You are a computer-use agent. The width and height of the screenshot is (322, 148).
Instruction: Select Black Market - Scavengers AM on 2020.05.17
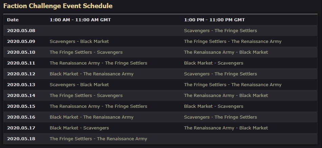coord(79,128)
